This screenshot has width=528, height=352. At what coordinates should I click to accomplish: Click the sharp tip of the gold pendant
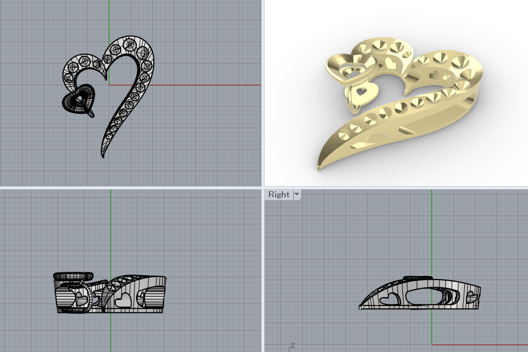point(320,166)
